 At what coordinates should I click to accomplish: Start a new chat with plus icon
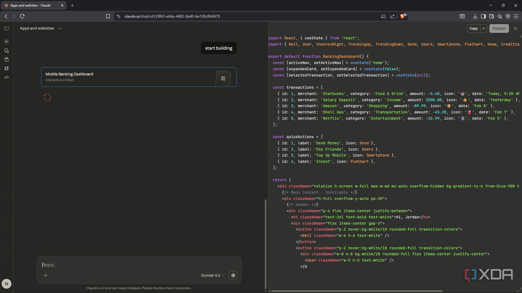[x=7, y=42]
